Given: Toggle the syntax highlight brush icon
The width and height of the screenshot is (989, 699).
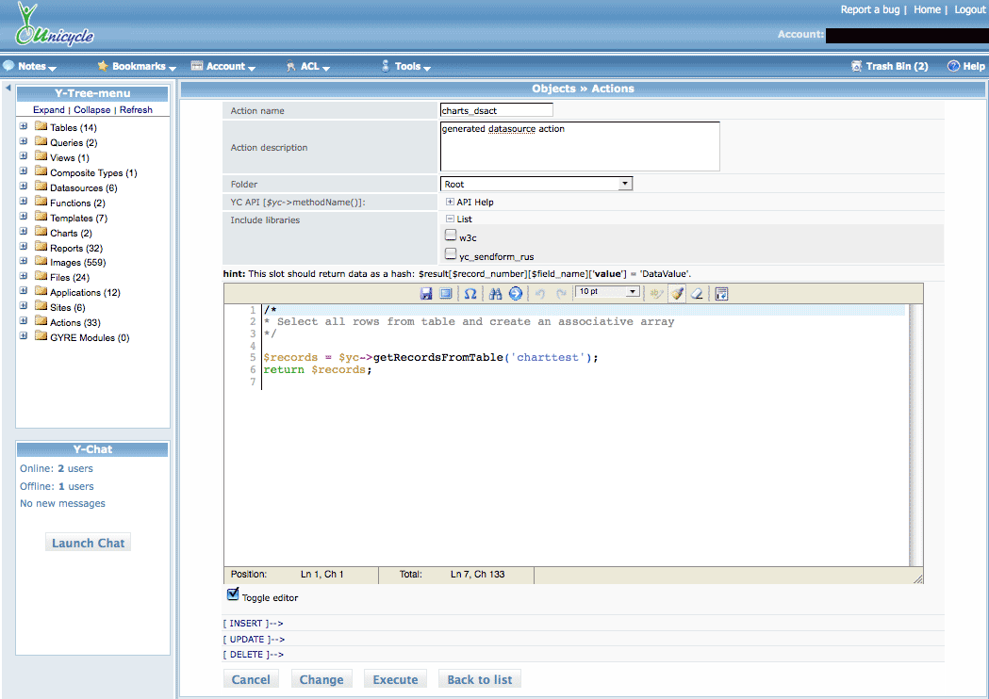Looking at the screenshot, I should (x=677, y=294).
